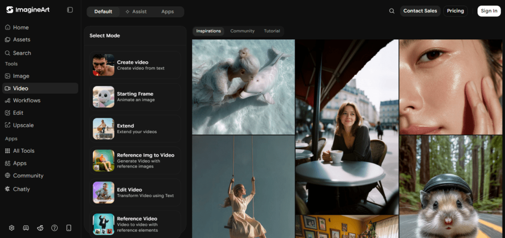Select the Tutorial tab
The height and width of the screenshot is (238, 505).
pos(272,31)
